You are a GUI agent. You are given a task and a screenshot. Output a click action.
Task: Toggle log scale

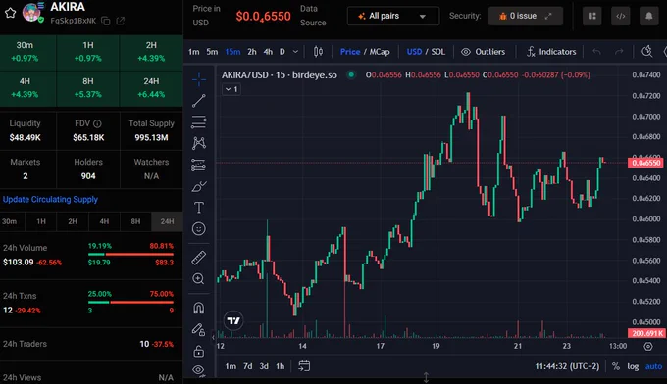coord(633,366)
